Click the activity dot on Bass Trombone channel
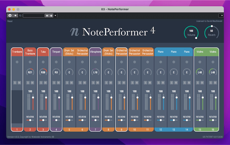The height and width of the screenshot is (145, 230). 30,62
